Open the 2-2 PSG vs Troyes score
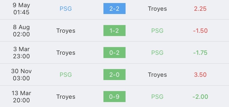The width and height of the screenshot is (229, 107). point(114,9)
